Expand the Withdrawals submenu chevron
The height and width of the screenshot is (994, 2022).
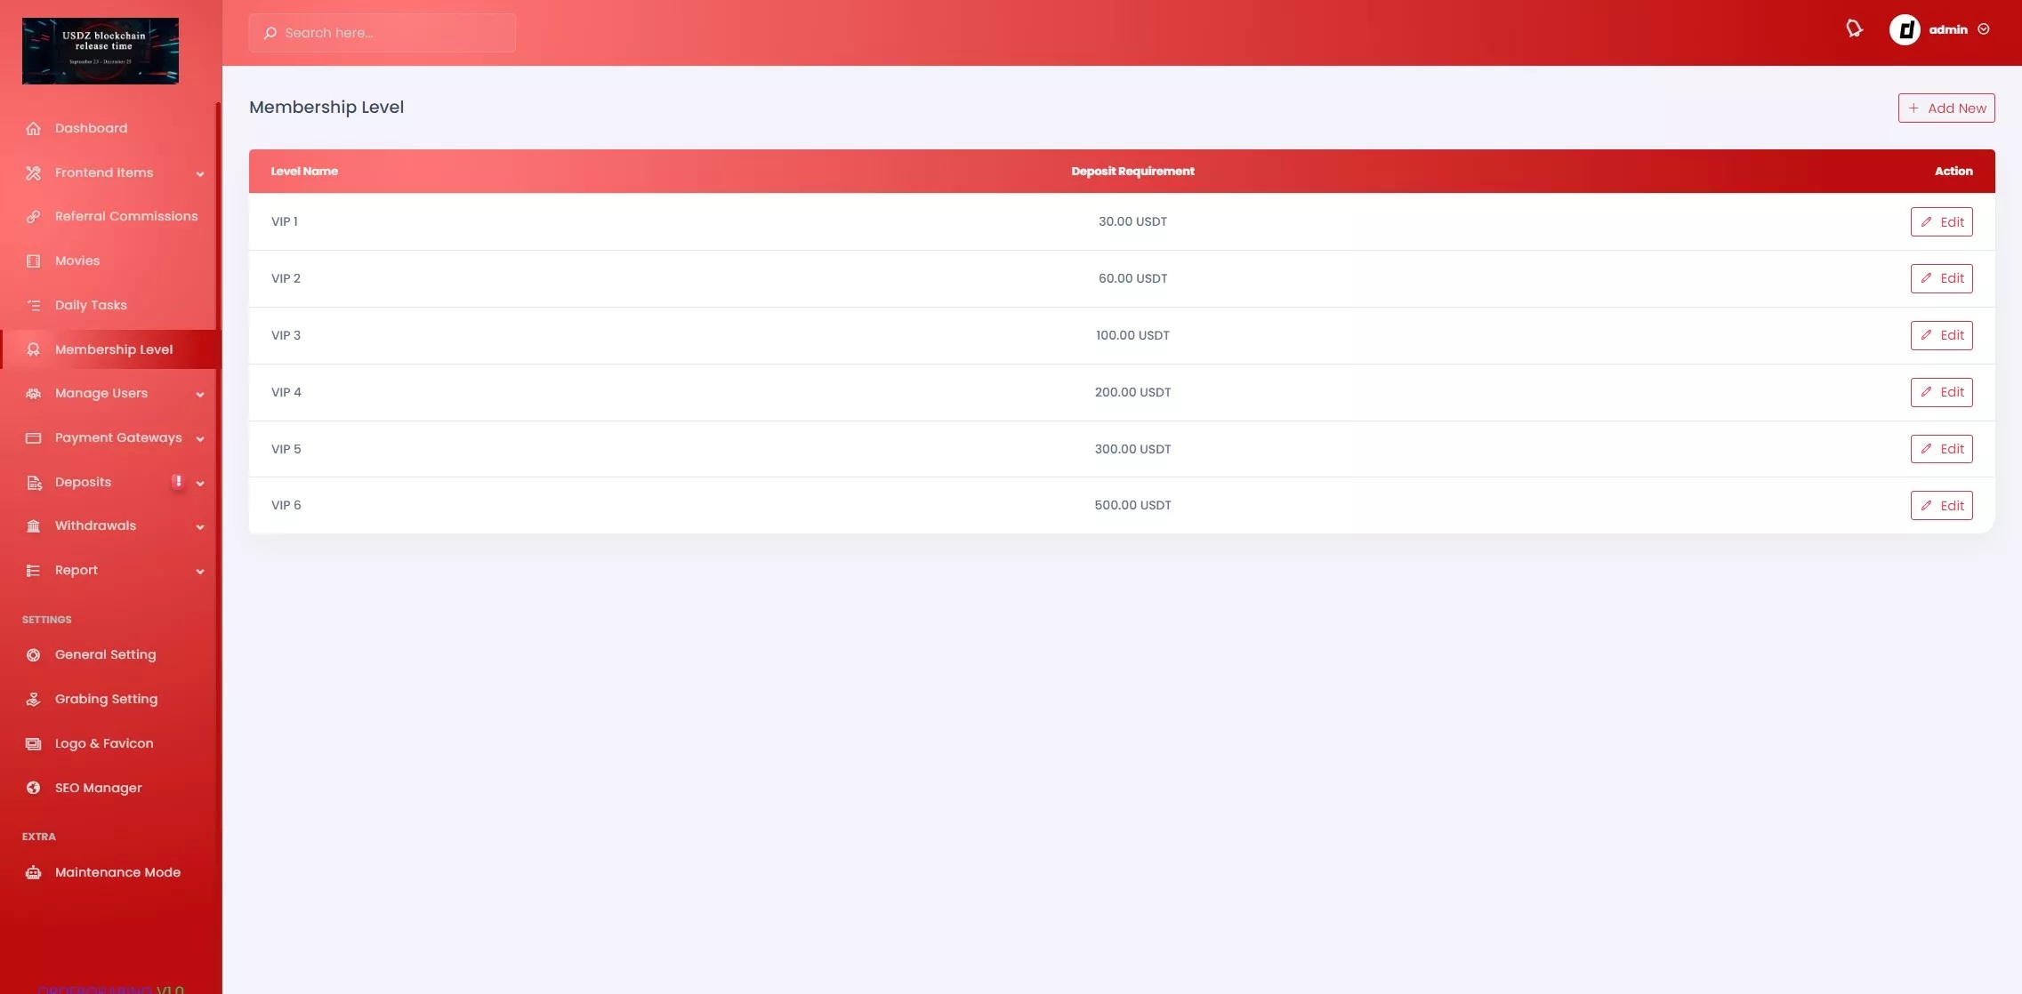[x=199, y=526]
